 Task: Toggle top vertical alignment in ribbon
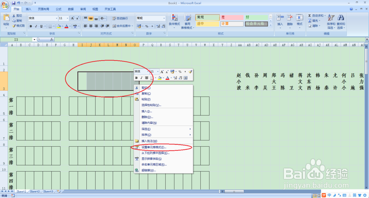coord(86,18)
